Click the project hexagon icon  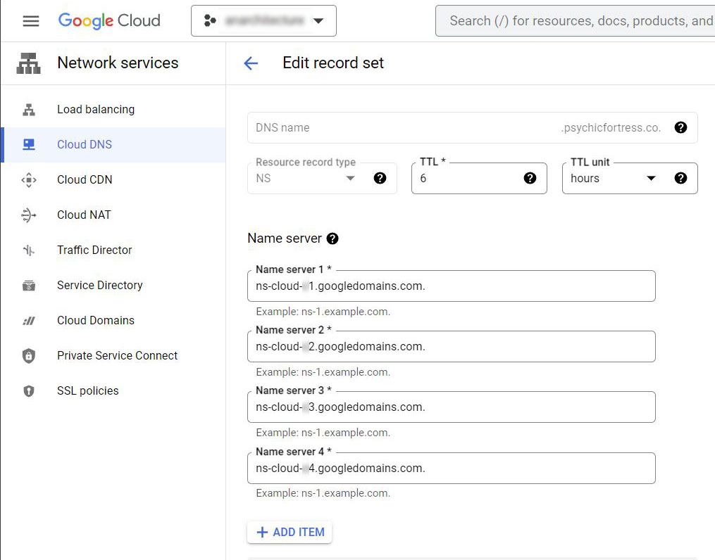pos(210,21)
